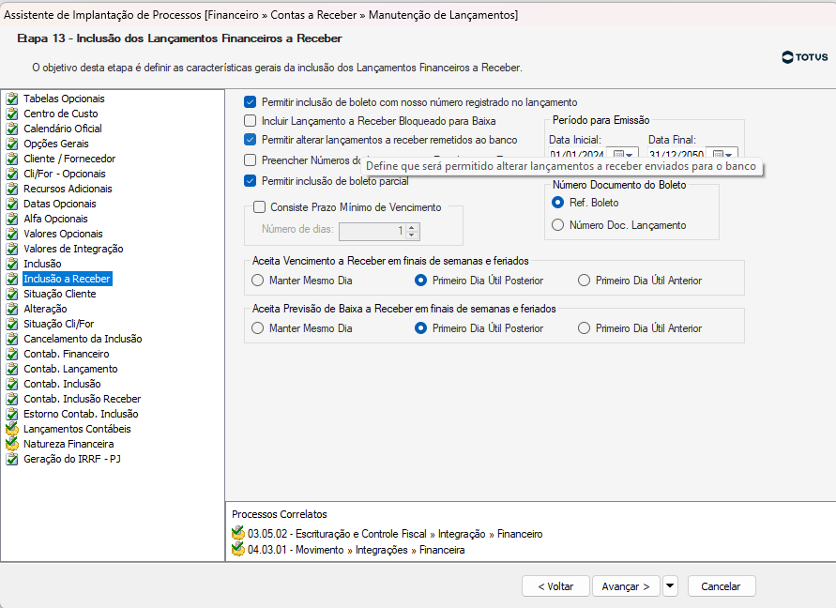Uncheck Permitir inclusão de boleto parcial

[251, 181]
